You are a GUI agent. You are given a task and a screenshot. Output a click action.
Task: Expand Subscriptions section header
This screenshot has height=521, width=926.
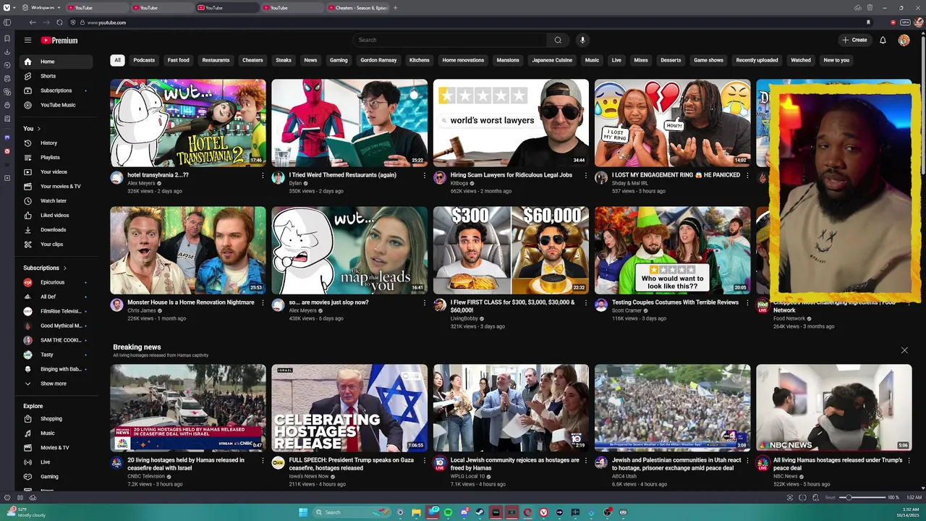coord(45,268)
